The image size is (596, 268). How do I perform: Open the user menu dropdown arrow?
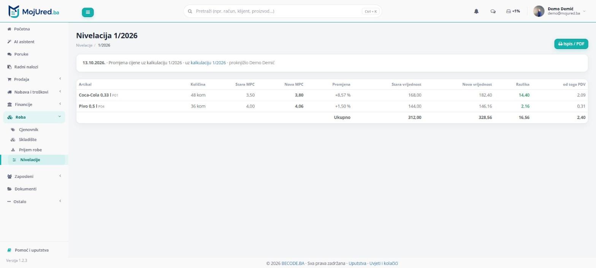click(584, 11)
